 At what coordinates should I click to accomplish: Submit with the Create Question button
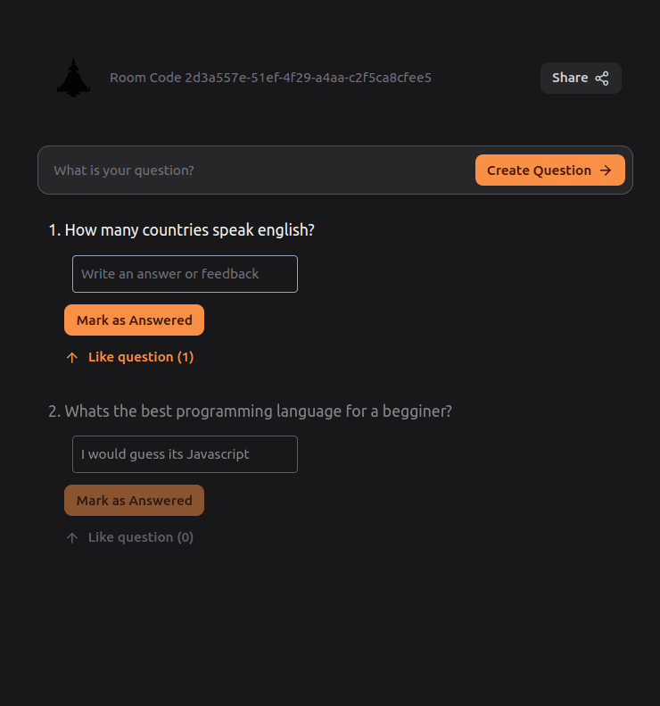click(549, 170)
